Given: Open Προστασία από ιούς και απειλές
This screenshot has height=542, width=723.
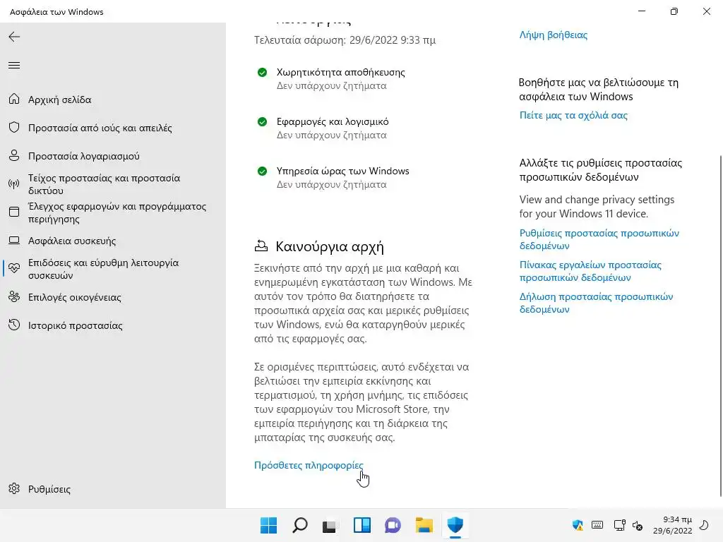Looking at the screenshot, I should pos(100,128).
